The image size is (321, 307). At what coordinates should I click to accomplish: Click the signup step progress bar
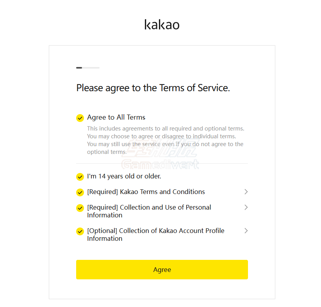(x=88, y=68)
